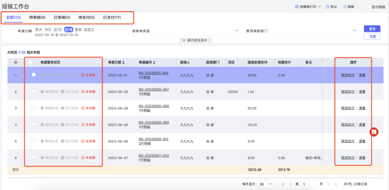Open document link BX-20230926-007
This screenshot has width=389, height=190.
point(154,89)
